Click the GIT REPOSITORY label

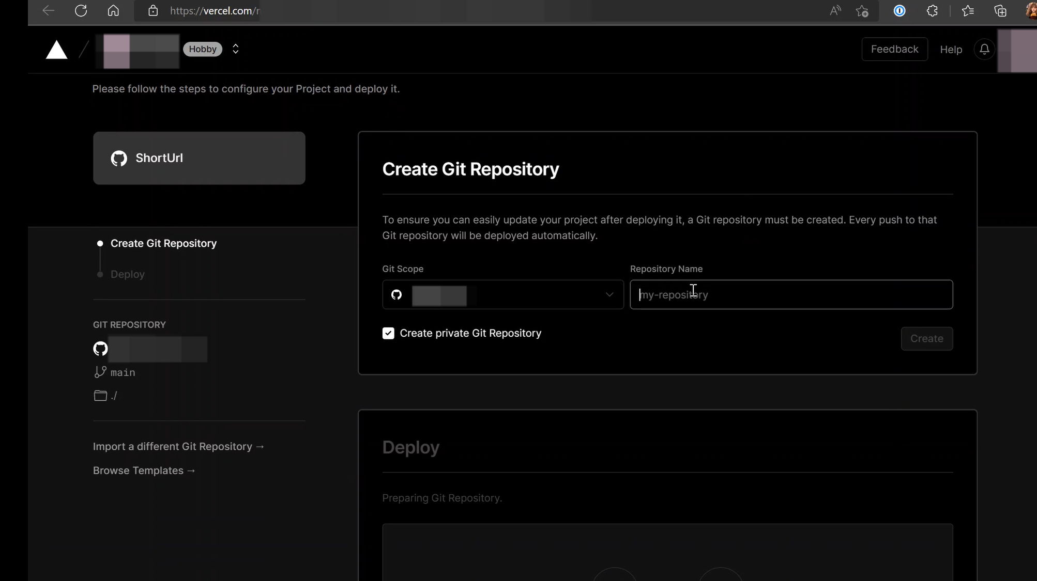[x=129, y=325]
